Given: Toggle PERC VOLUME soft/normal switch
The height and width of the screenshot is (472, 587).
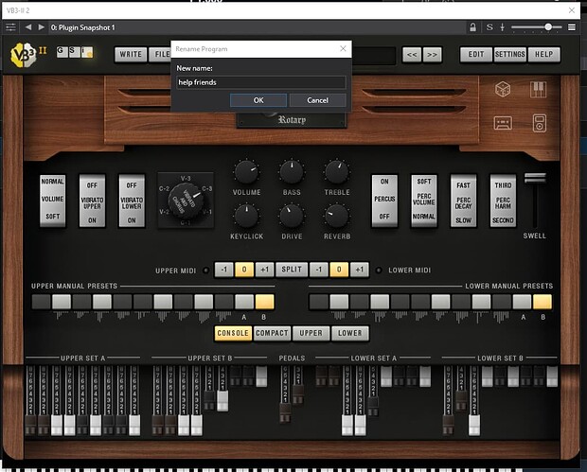Looking at the screenshot, I should pyautogui.click(x=424, y=201).
